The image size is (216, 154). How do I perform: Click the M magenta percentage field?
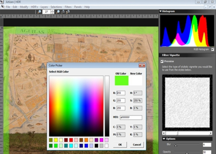pyautogui.click(x=121, y=135)
